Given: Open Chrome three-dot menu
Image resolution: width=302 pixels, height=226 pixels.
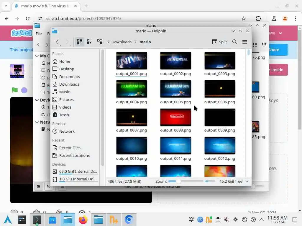Looking at the screenshot, I should [296, 19].
